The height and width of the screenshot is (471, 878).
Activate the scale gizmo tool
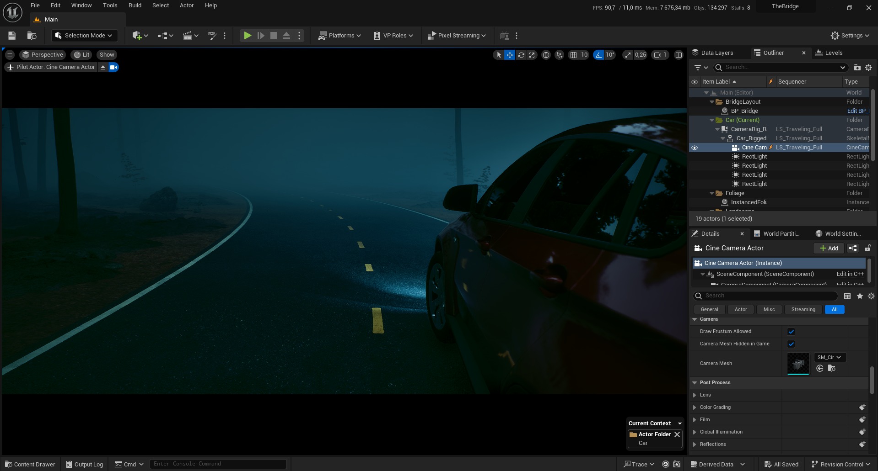coord(532,55)
